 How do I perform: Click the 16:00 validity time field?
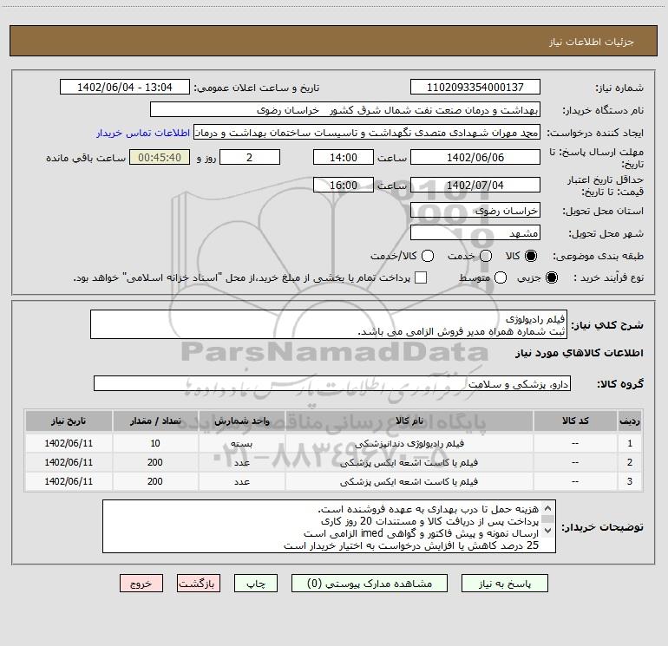click(344, 185)
